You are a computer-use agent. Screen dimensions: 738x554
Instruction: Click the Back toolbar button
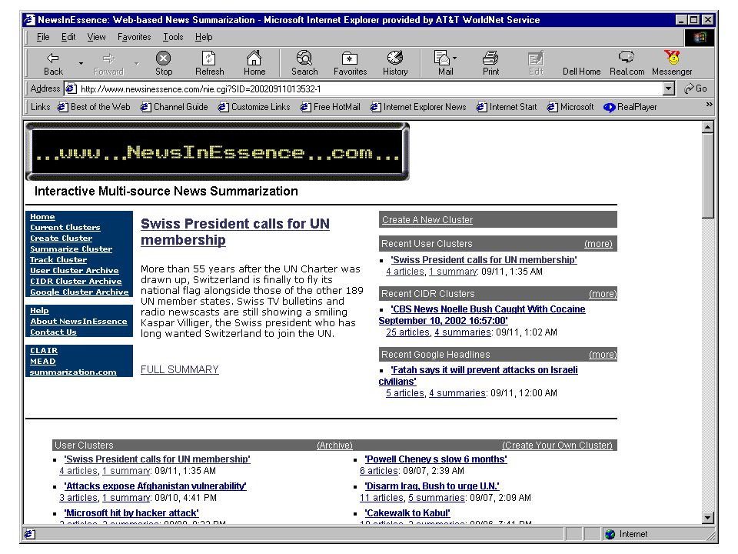pos(53,63)
